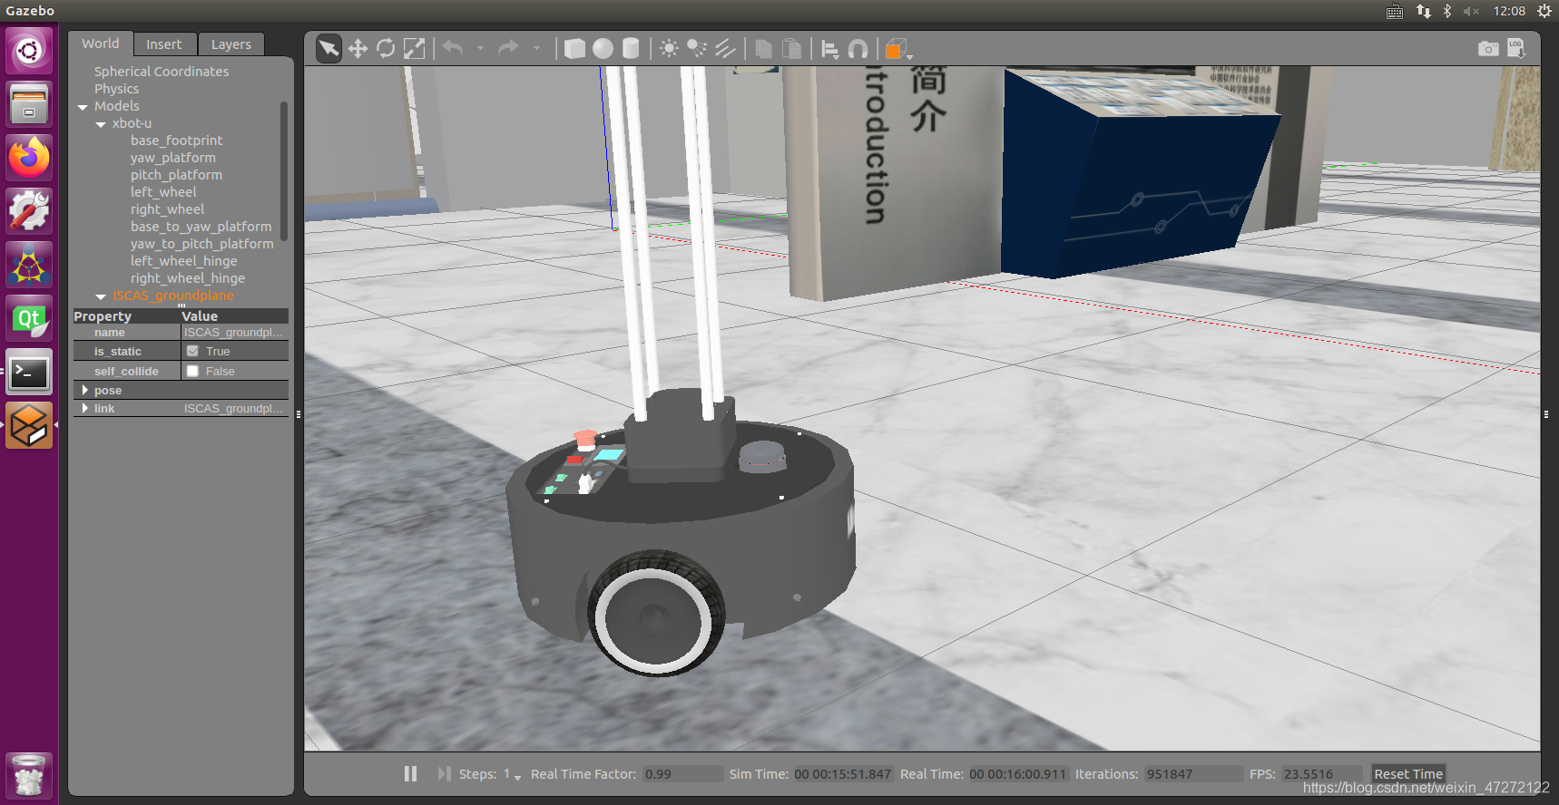Select Physics in world tree

(x=116, y=89)
